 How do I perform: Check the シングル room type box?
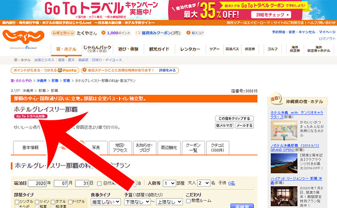click(17, 202)
